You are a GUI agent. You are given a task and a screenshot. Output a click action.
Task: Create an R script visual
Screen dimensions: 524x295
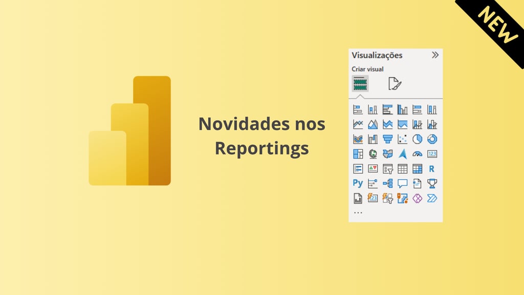[432, 169]
